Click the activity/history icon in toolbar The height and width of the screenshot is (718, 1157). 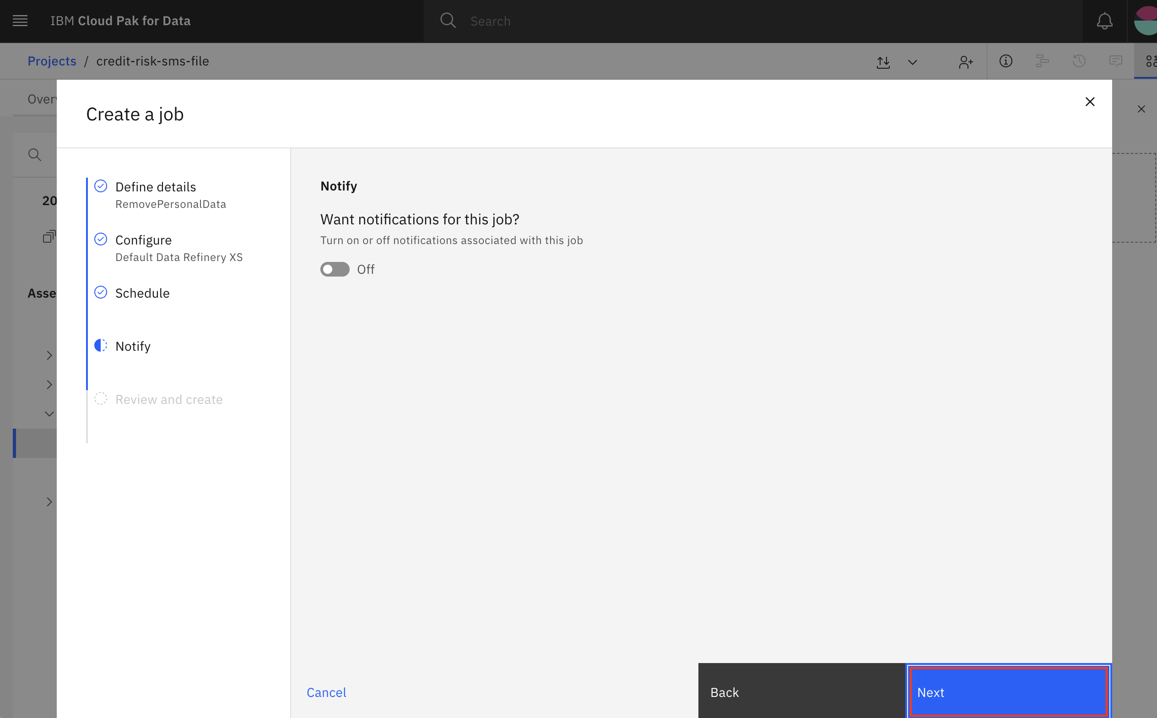1079,61
